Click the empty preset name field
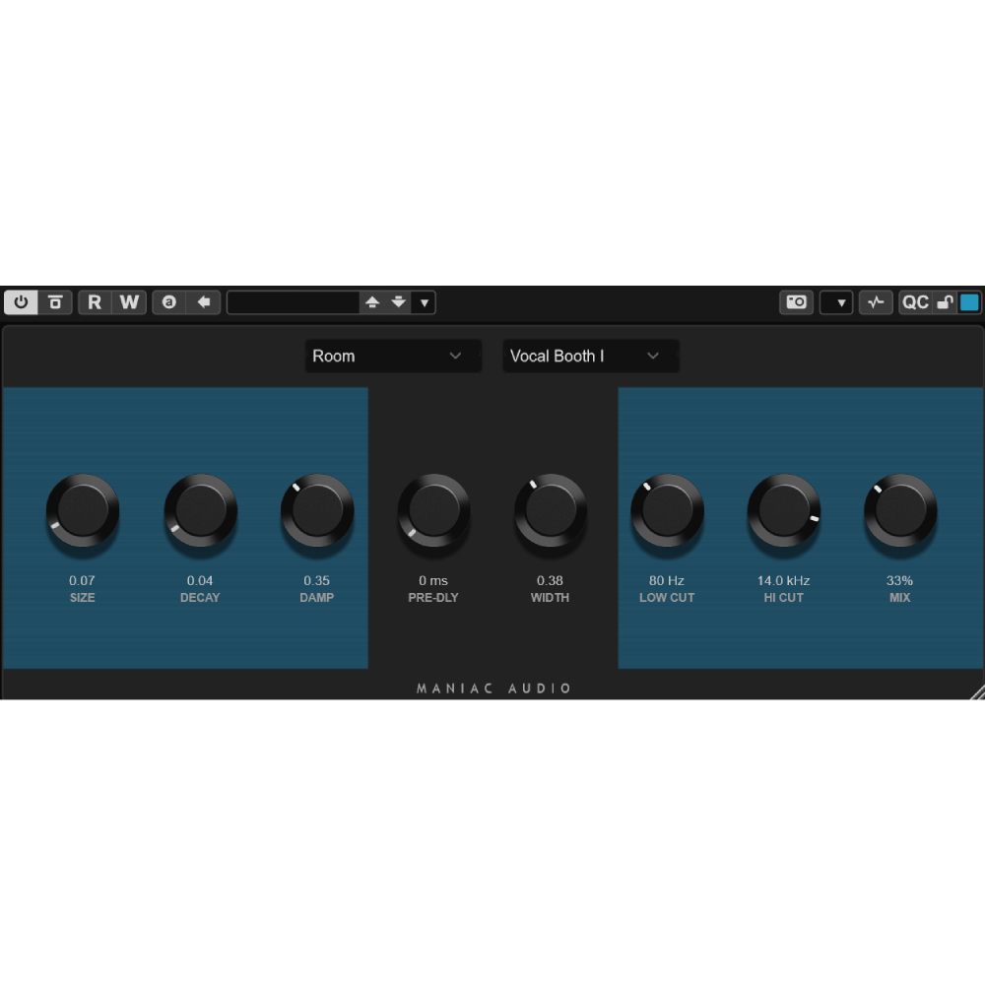 pos(293,302)
